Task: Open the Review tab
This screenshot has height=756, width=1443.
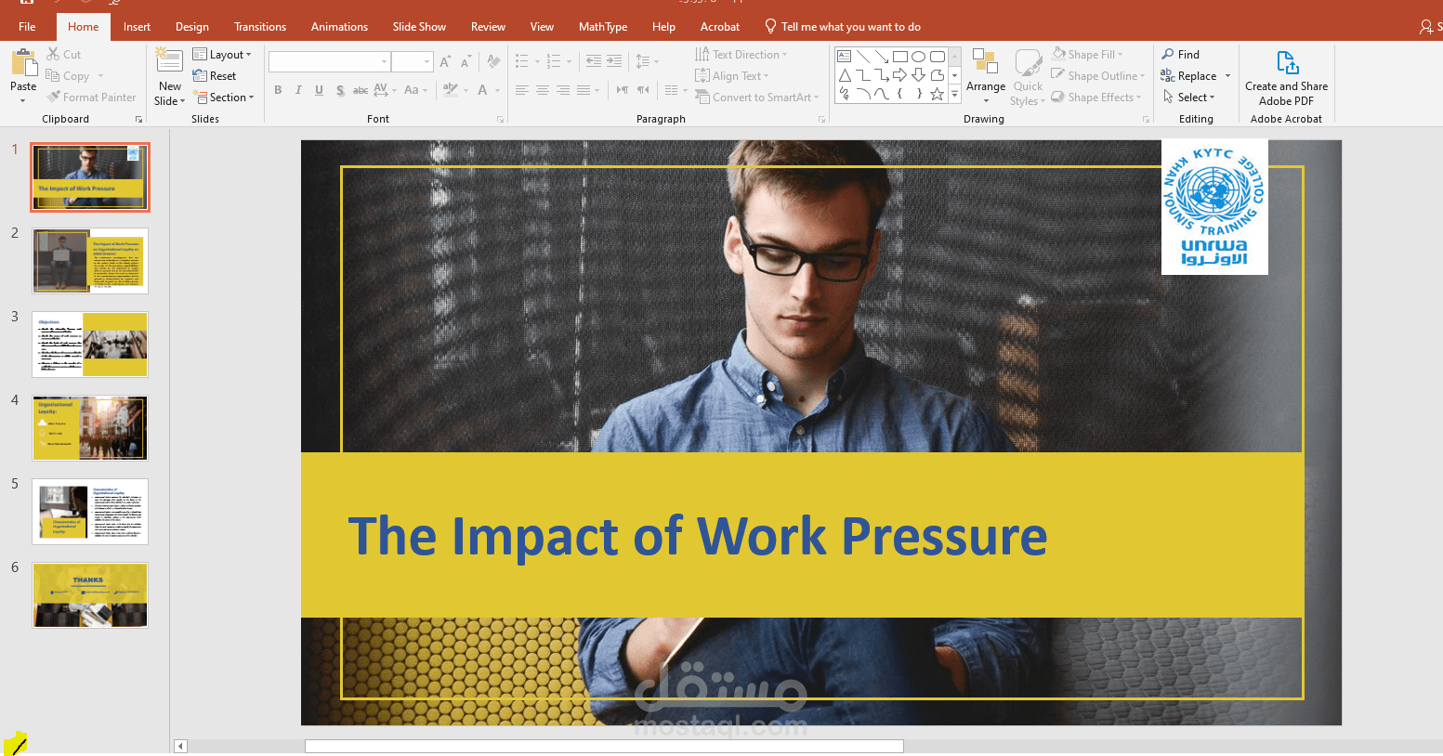Action: 488,27
